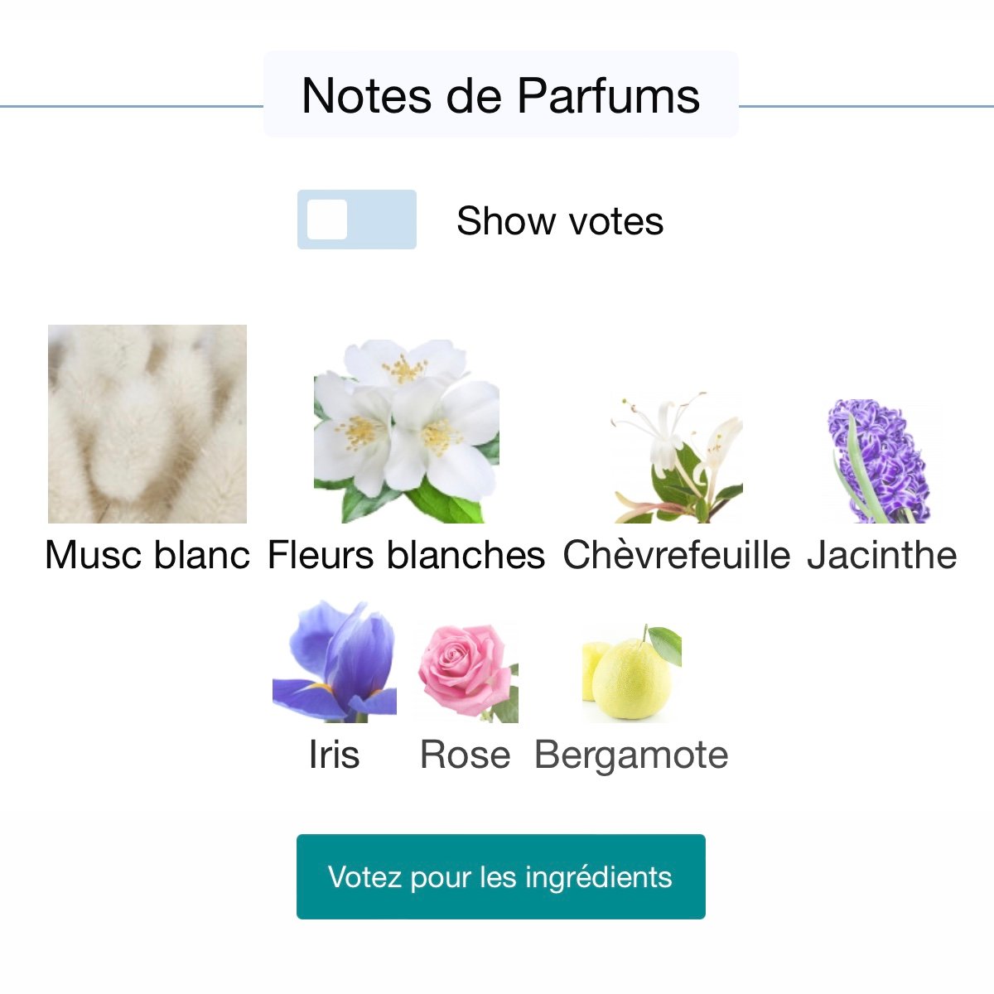Click the Show votes label
Screen dimensions: 994x994
point(560,221)
